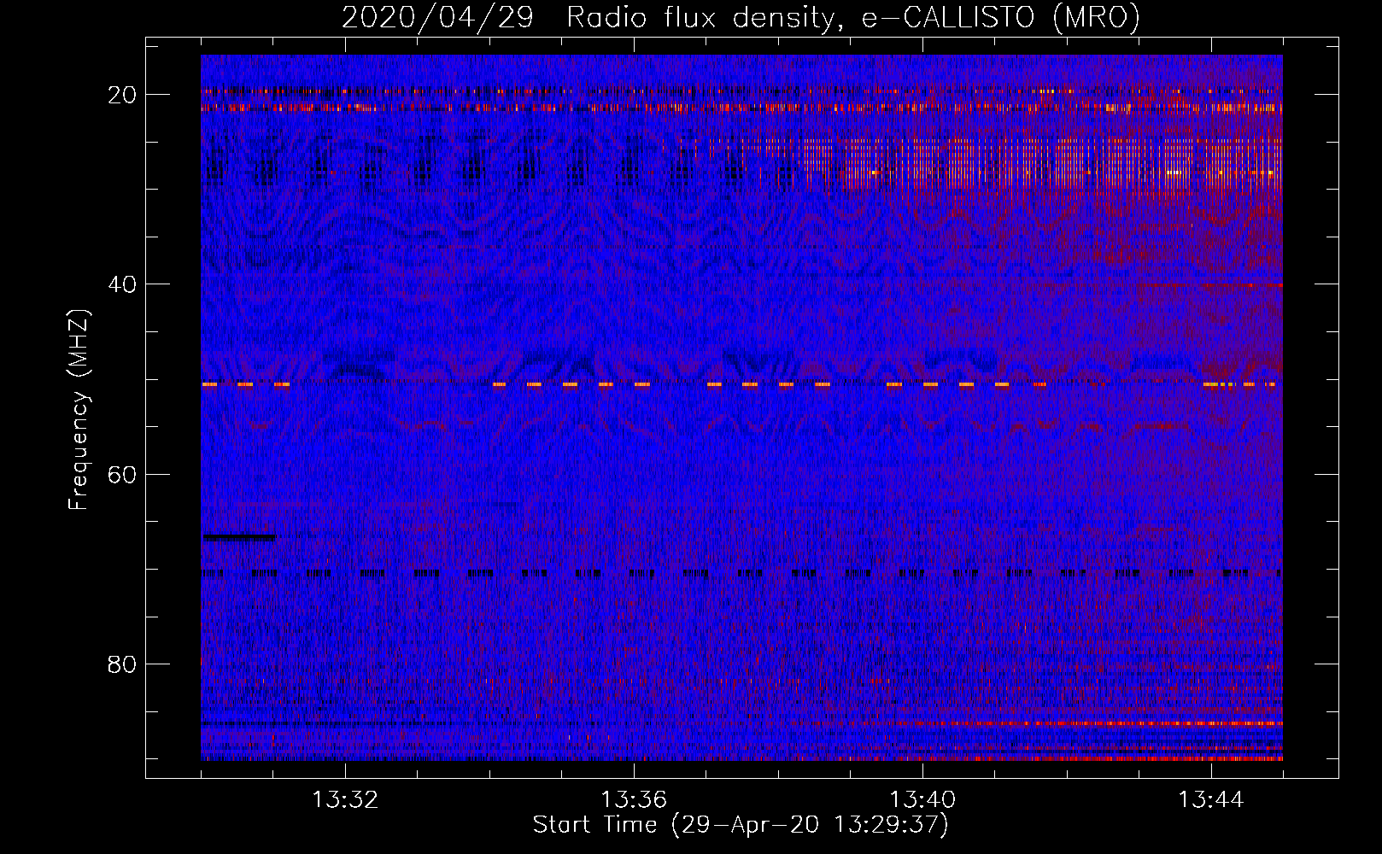Click the 60 frequency tick label
Image resolution: width=1382 pixels, height=854 pixels.
tap(122, 474)
